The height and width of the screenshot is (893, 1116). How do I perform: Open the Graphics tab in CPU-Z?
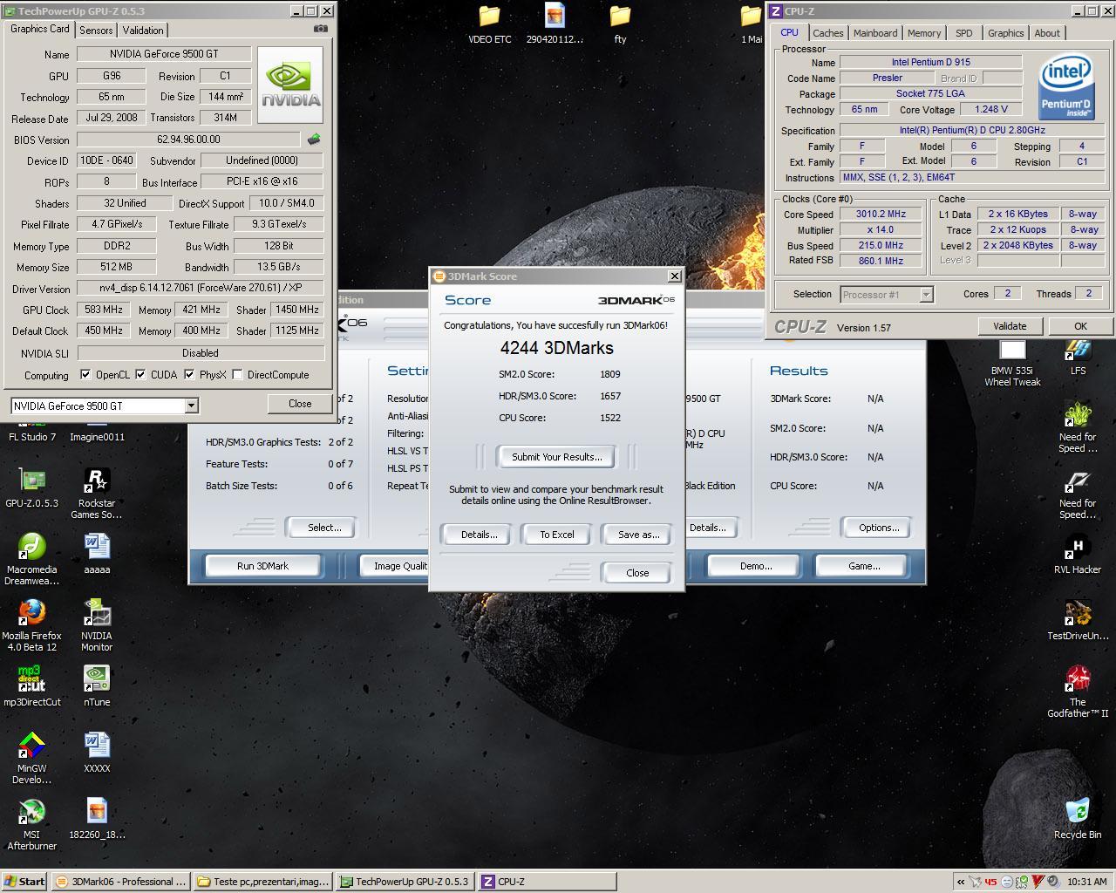click(1005, 33)
